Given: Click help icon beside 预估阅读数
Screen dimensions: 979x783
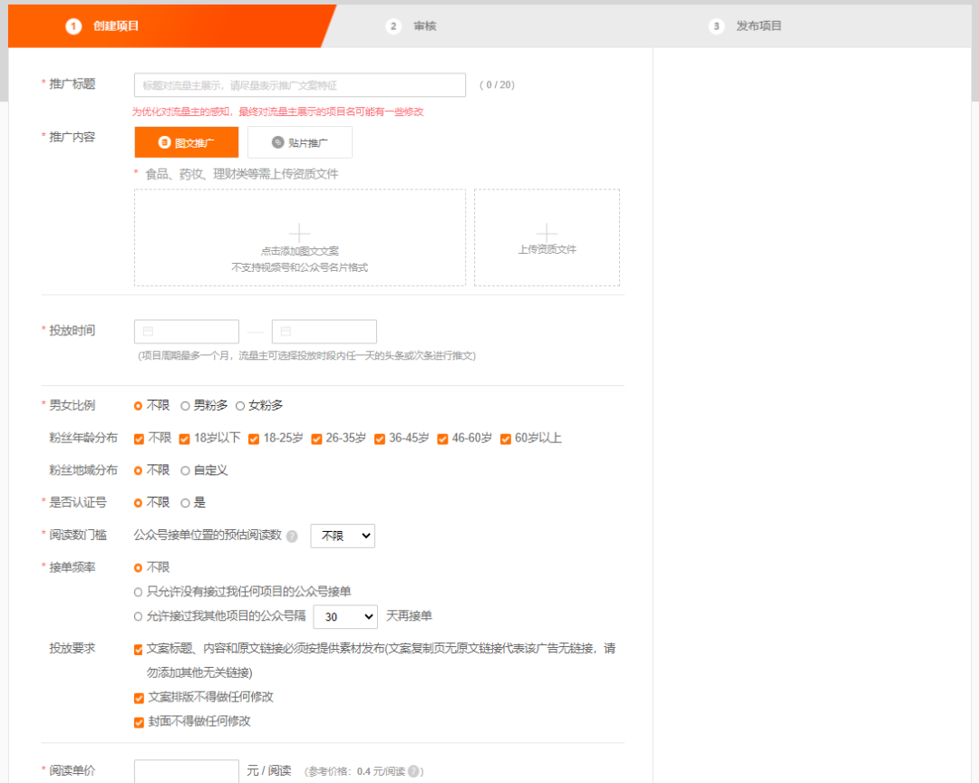Looking at the screenshot, I should (x=292, y=536).
